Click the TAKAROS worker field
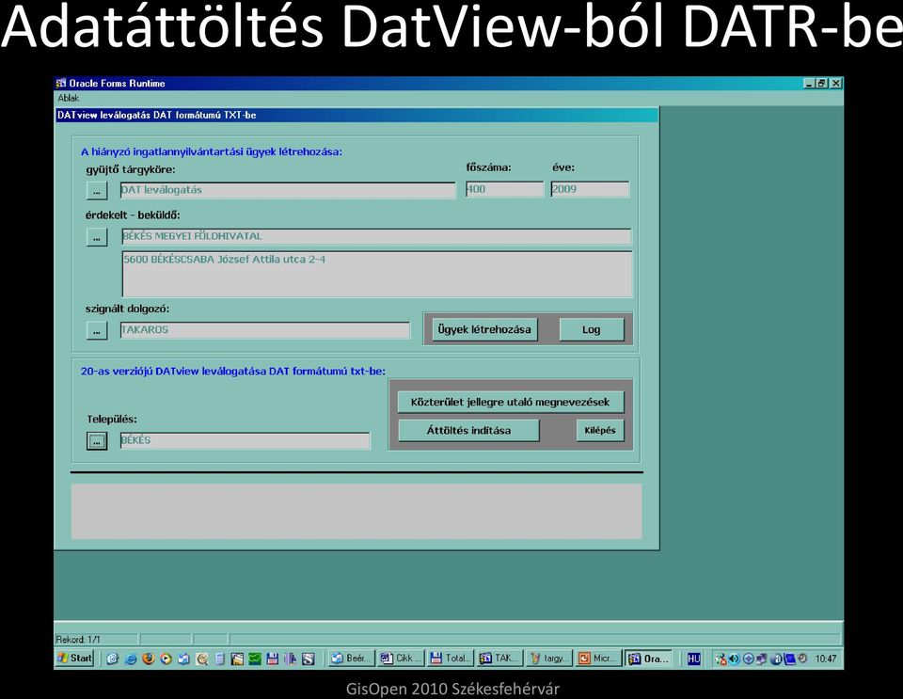This screenshot has width=903, height=699. (265, 330)
